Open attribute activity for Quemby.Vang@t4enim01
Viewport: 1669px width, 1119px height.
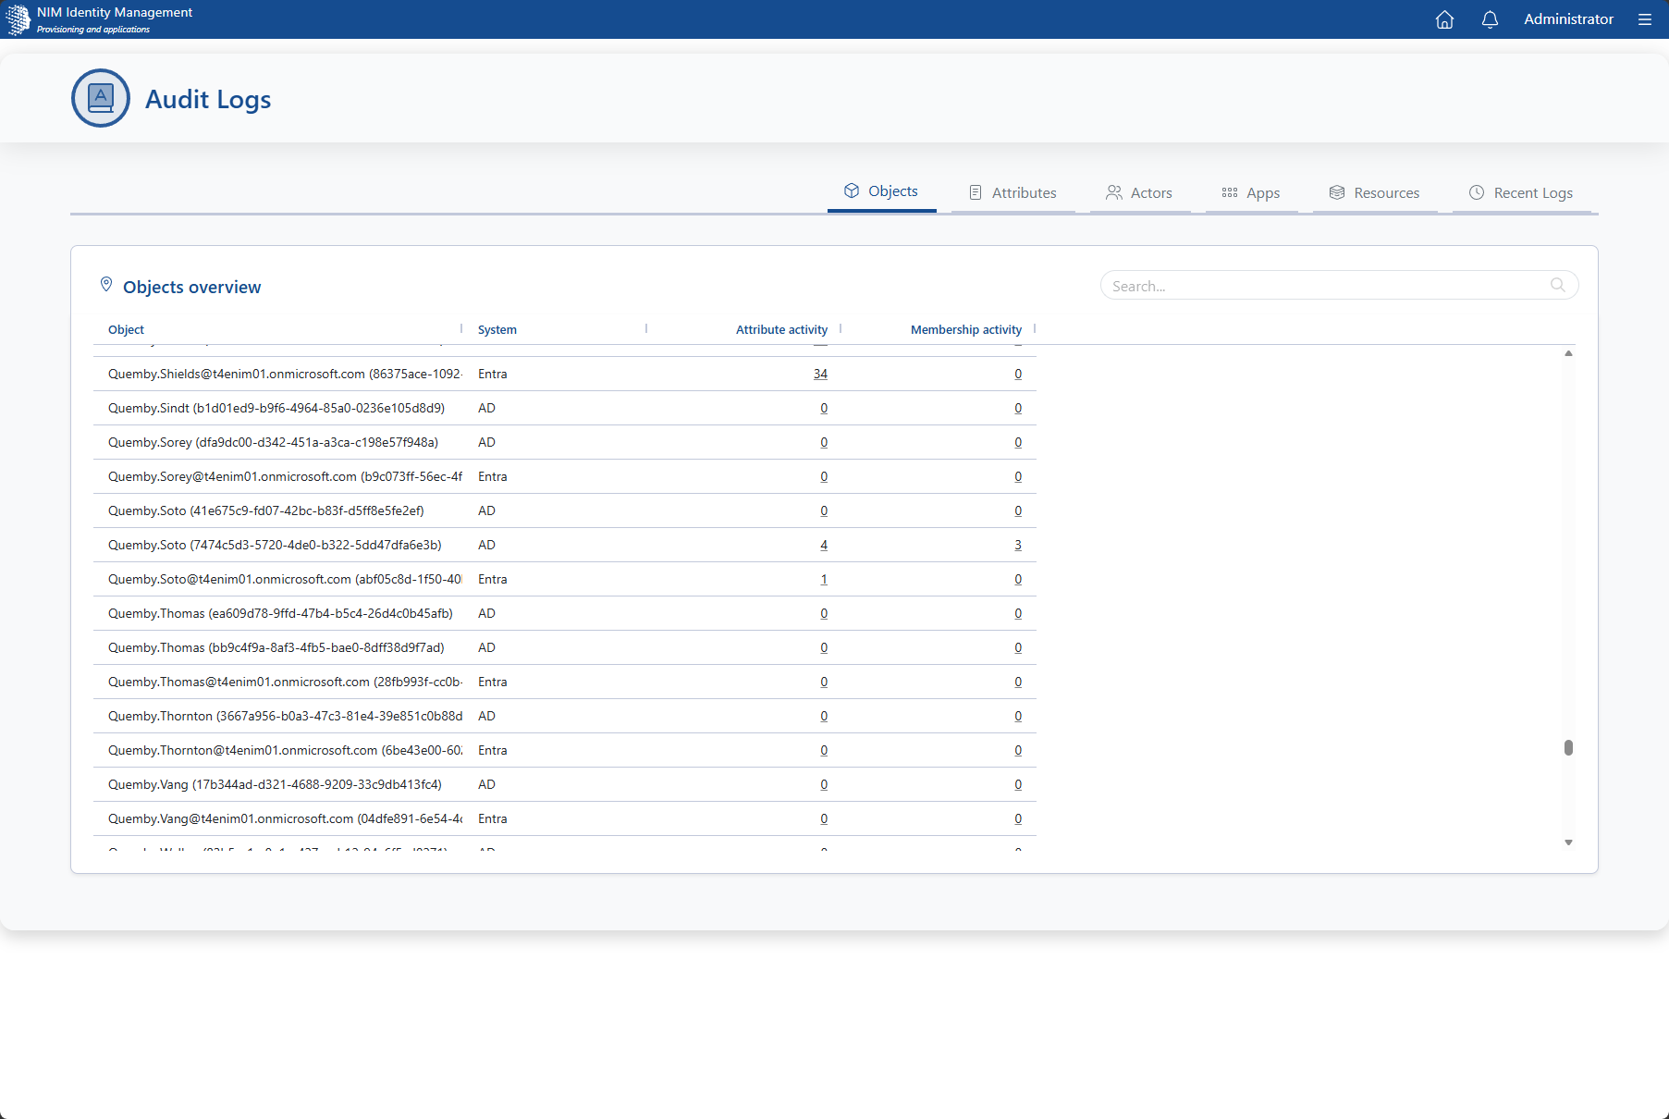pyautogui.click(x=824, y=818)
